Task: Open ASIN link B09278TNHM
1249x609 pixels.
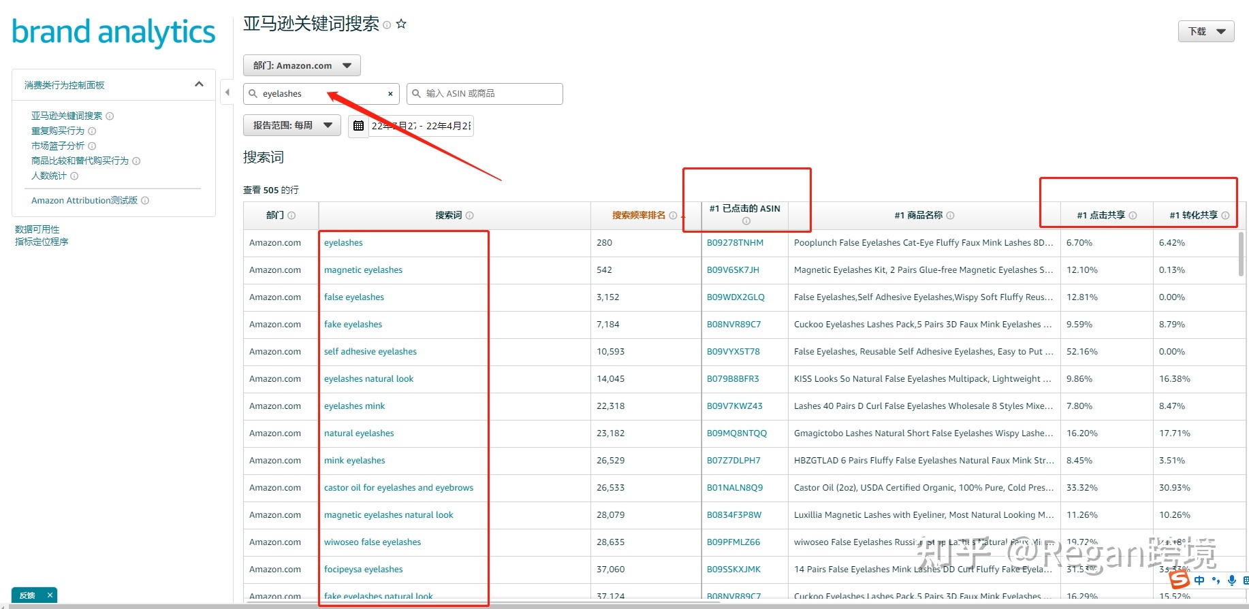Action: tap(735, 243)
